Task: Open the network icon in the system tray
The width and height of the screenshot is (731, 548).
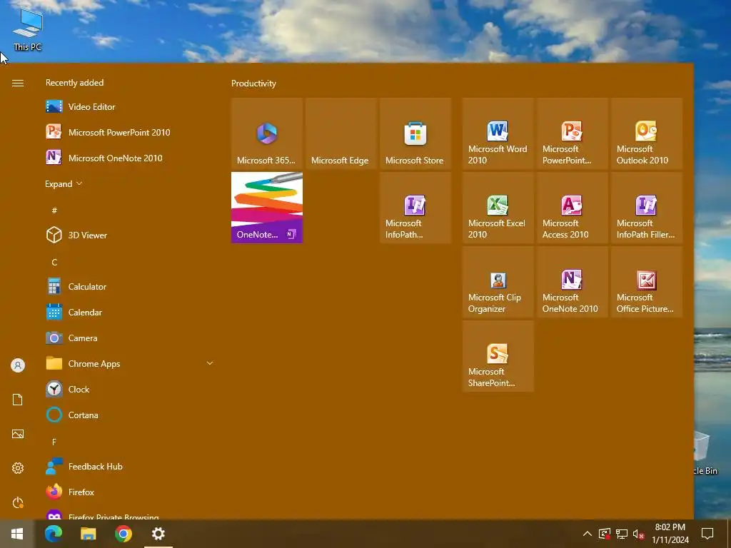Action: coord(622,534)
